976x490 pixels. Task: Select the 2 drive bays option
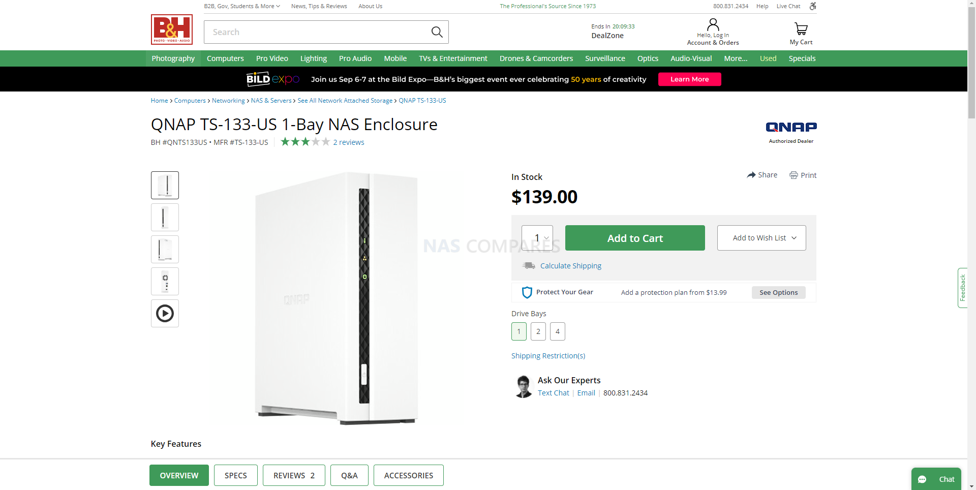538,331
